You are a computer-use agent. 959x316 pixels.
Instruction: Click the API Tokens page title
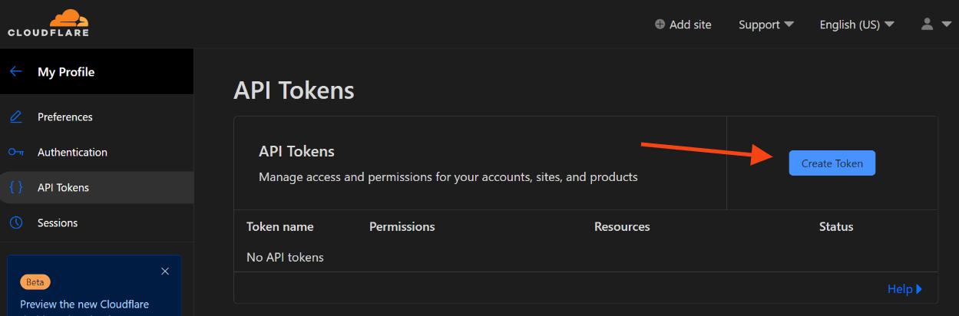(294, 91)
